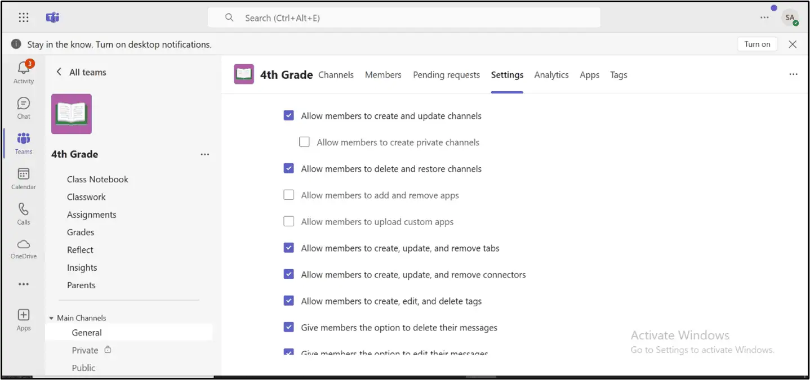Turn on desktop notifications
The width and height of the screenshot is (810, 380).
click(756, 43)
